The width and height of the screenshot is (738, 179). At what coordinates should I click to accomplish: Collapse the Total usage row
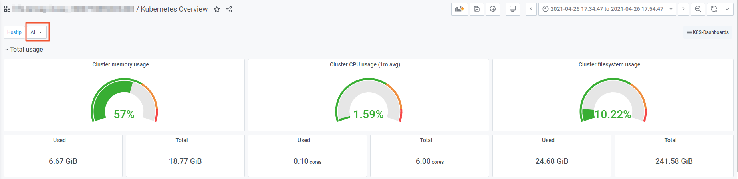click(24, 49)
